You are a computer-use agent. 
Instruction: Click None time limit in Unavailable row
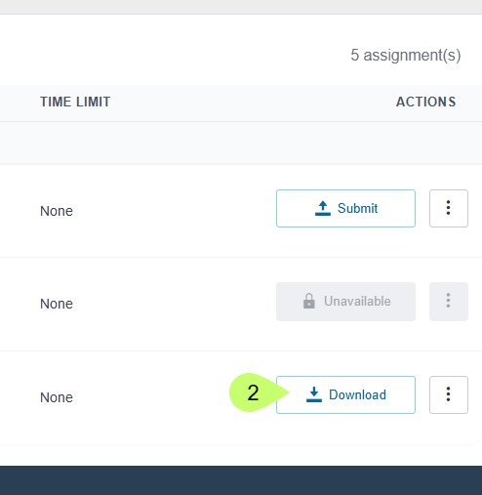(x=57, y=304)
